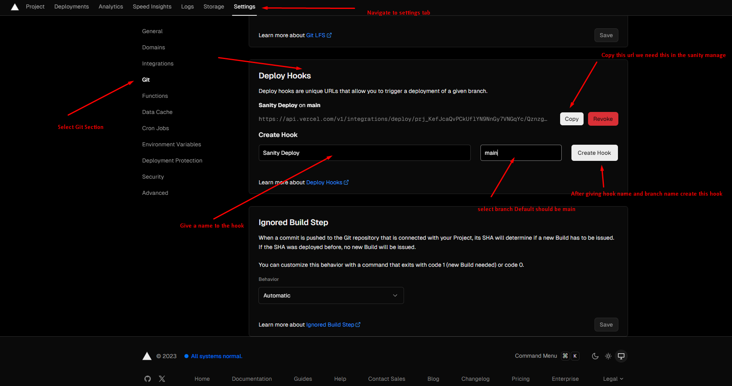Copy the Sanity Deploy hook URL
732x386 pixels.
click(571, 119)
